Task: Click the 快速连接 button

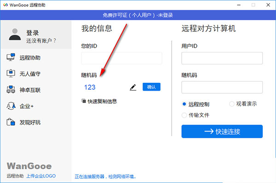Action: tap(222, 132)
